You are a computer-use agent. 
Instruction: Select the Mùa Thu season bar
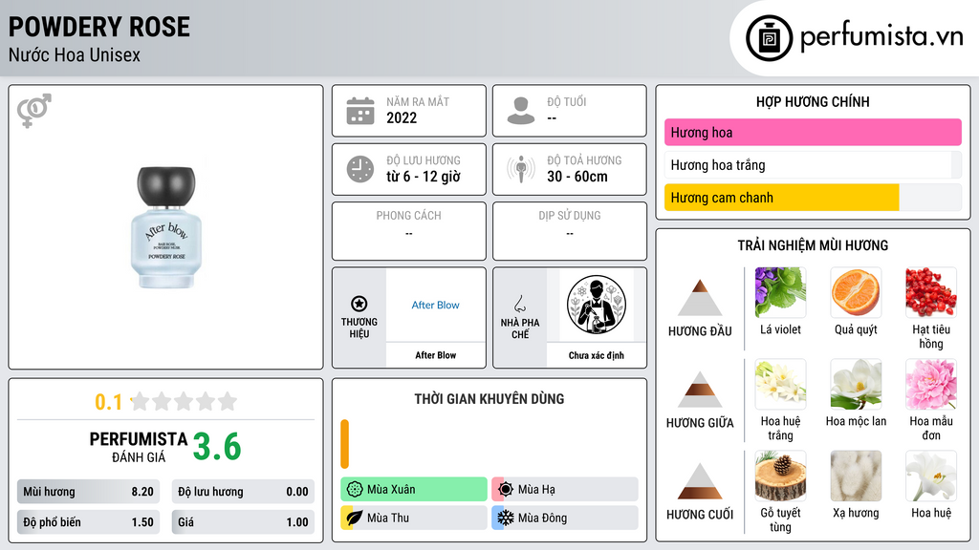click(414, 518)
